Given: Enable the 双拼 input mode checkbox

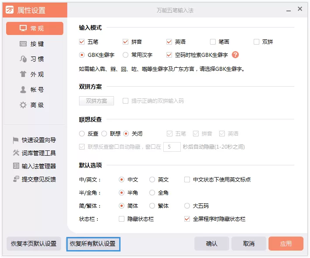Looking at the screenshot, I should tap(256, 42).
